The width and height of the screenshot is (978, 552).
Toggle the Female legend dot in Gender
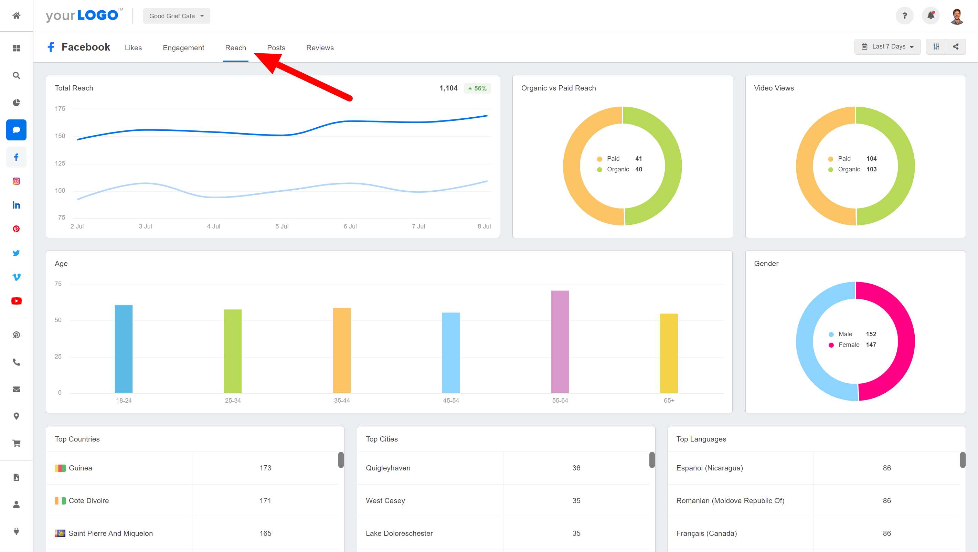tap(831, 345)
